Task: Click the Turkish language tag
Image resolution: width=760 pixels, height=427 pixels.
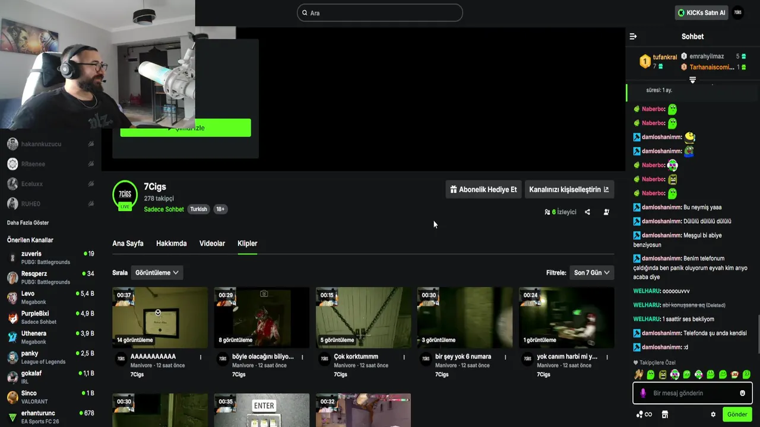Action: pos(198,209)
